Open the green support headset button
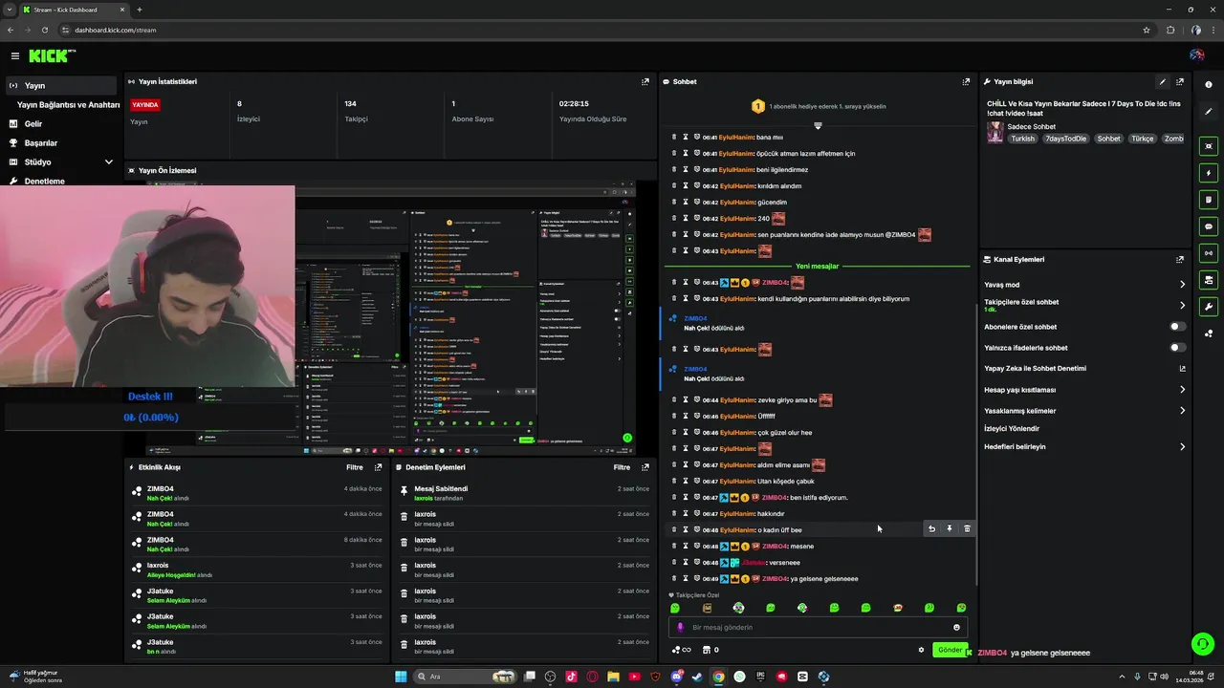This screenshot has width=1224, height=688. click(1202, 644)
